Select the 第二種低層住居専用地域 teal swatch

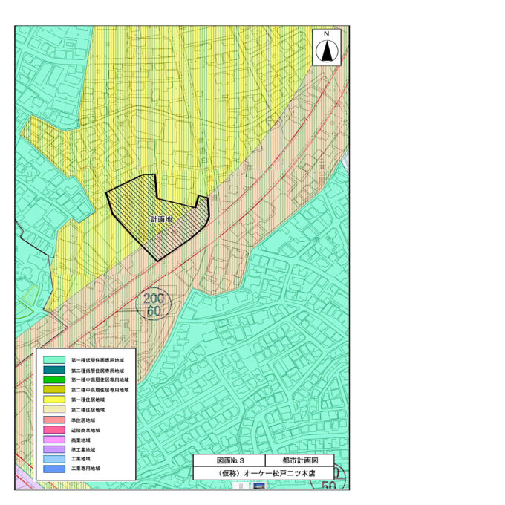[54, 370]
